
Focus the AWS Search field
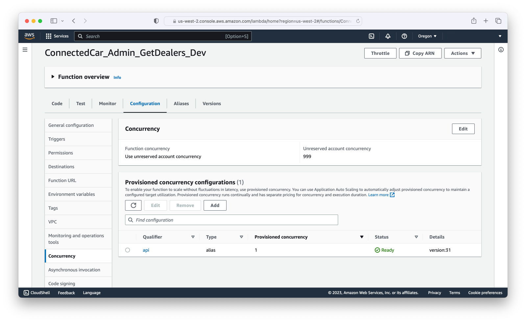(163, 36)
